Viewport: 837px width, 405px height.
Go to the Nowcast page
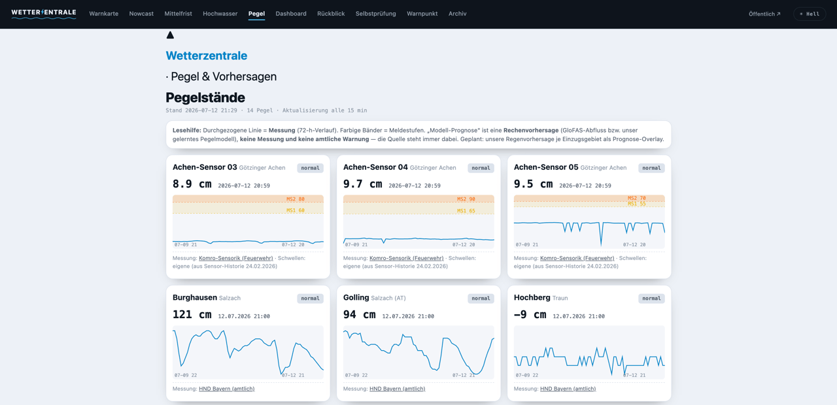coord(141,14)
